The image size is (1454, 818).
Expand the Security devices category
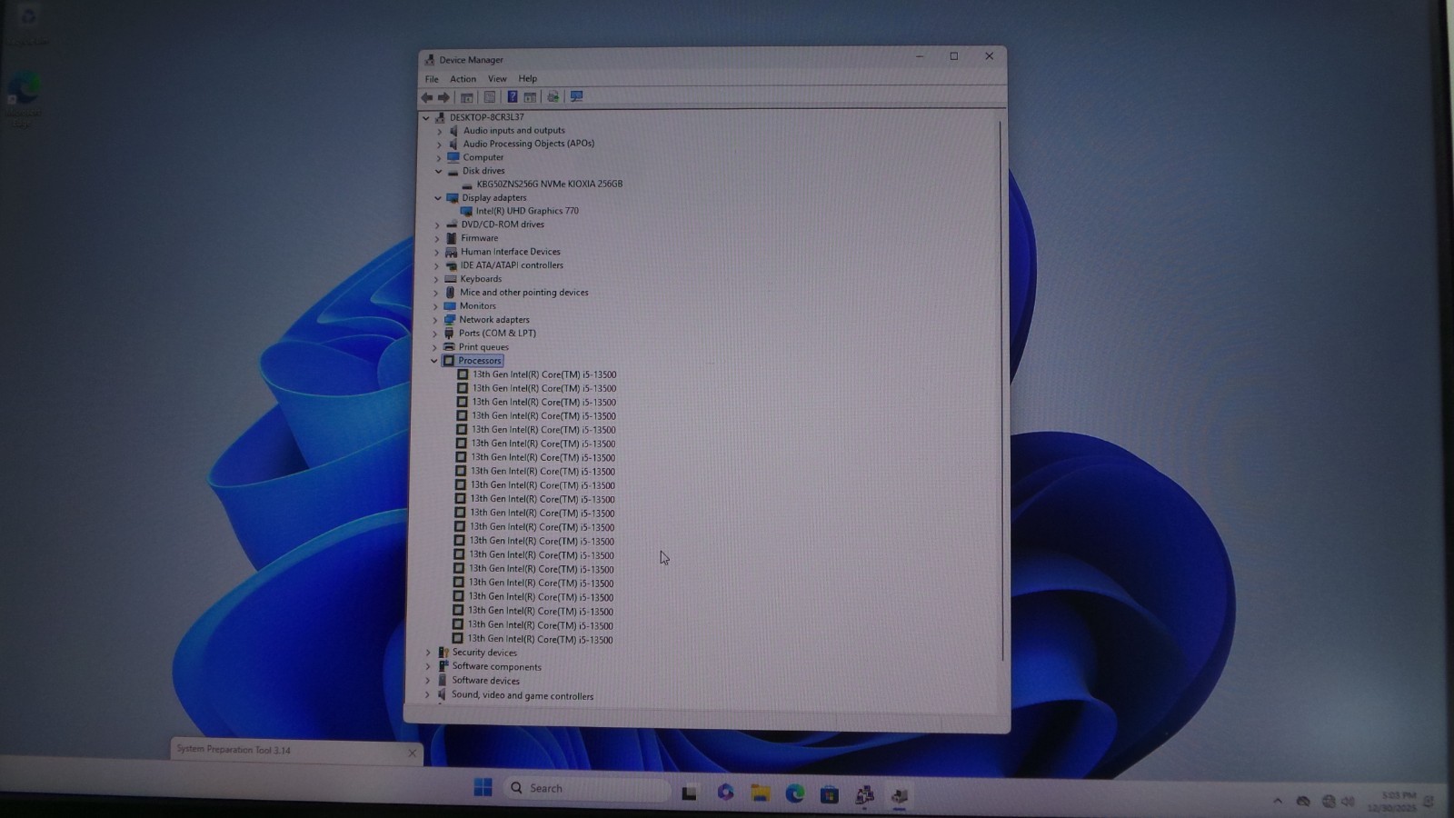click(x=428, y=653)
